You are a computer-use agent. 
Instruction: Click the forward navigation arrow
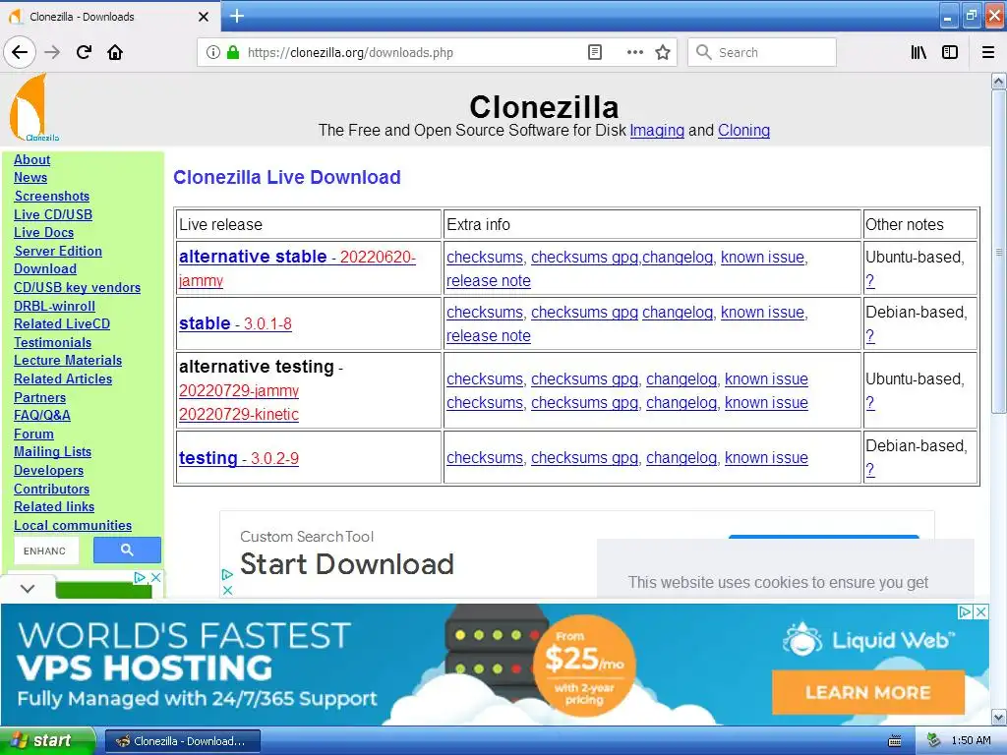pos(52,52)
